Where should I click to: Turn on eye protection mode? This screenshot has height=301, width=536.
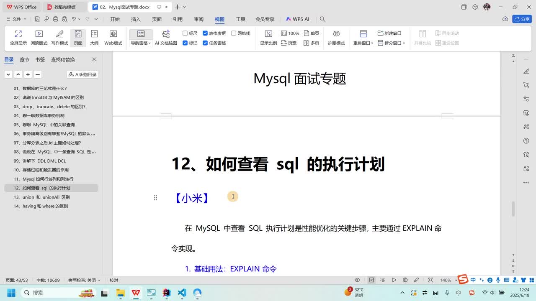point(336,38)
